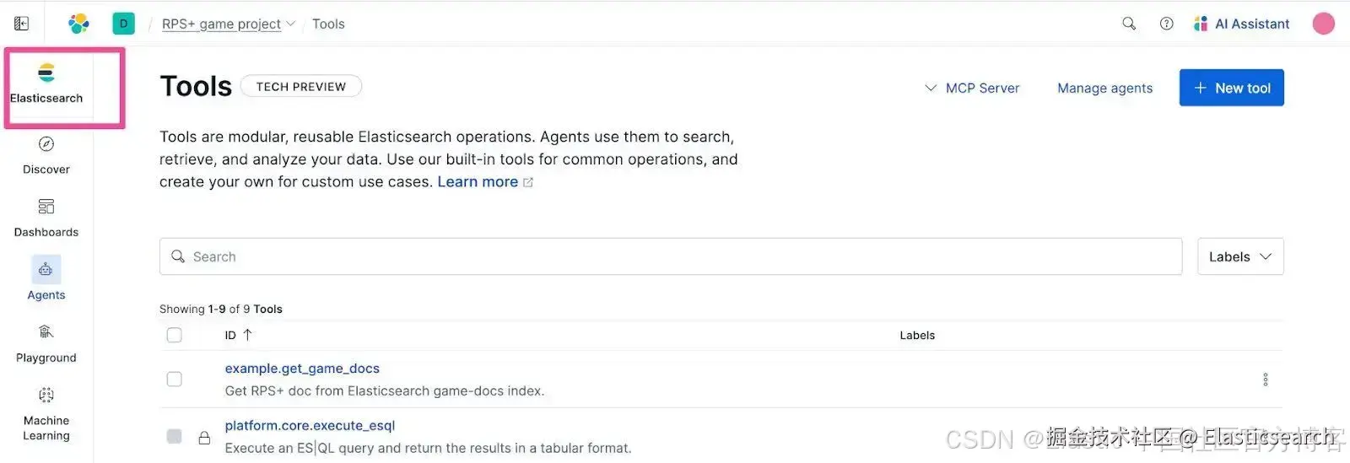The image size is (1350, 463).
Task: Expand the MCP Server dropdown
Action: pos(972,88)
